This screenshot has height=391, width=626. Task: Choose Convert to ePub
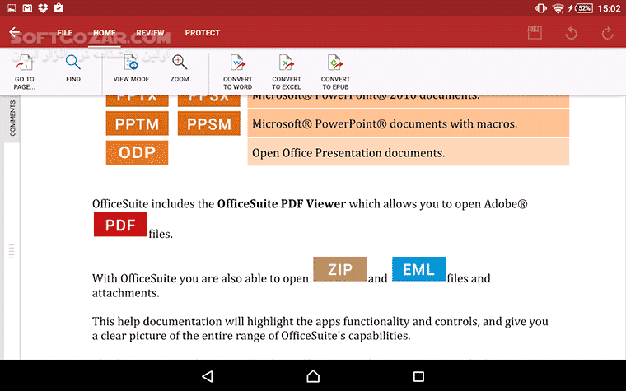(335, 72)
